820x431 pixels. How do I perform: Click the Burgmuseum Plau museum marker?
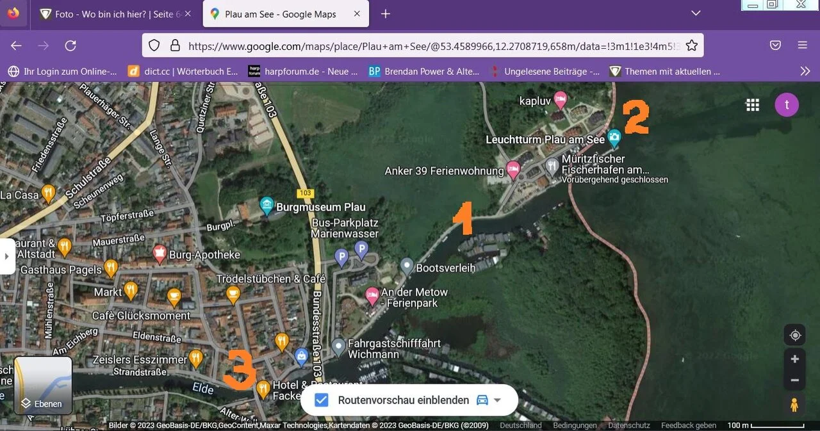[x=267, y=205]
